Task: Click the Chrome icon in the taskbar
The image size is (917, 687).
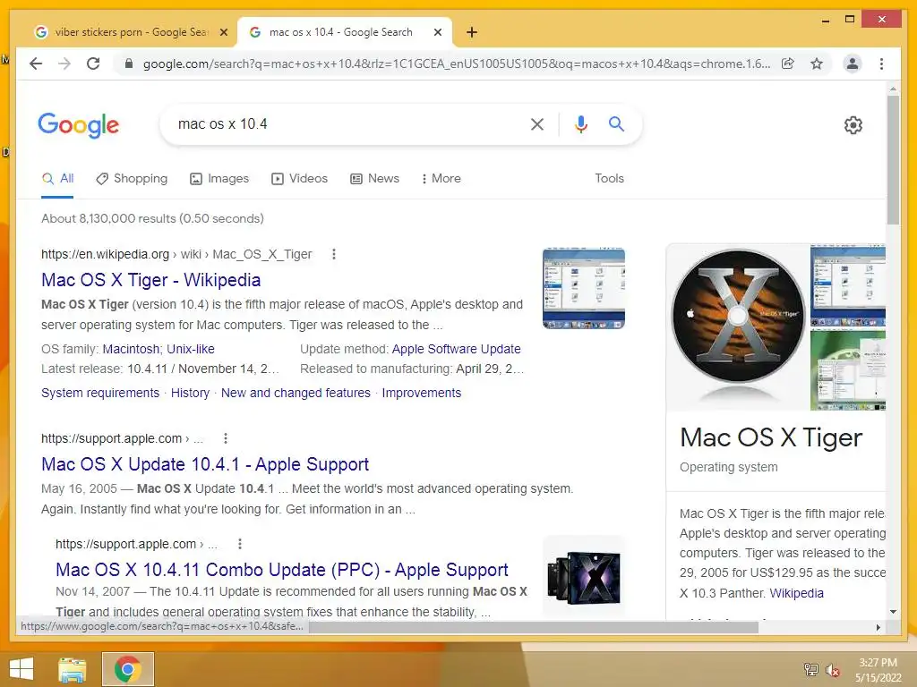Action: tap(127, 669)
